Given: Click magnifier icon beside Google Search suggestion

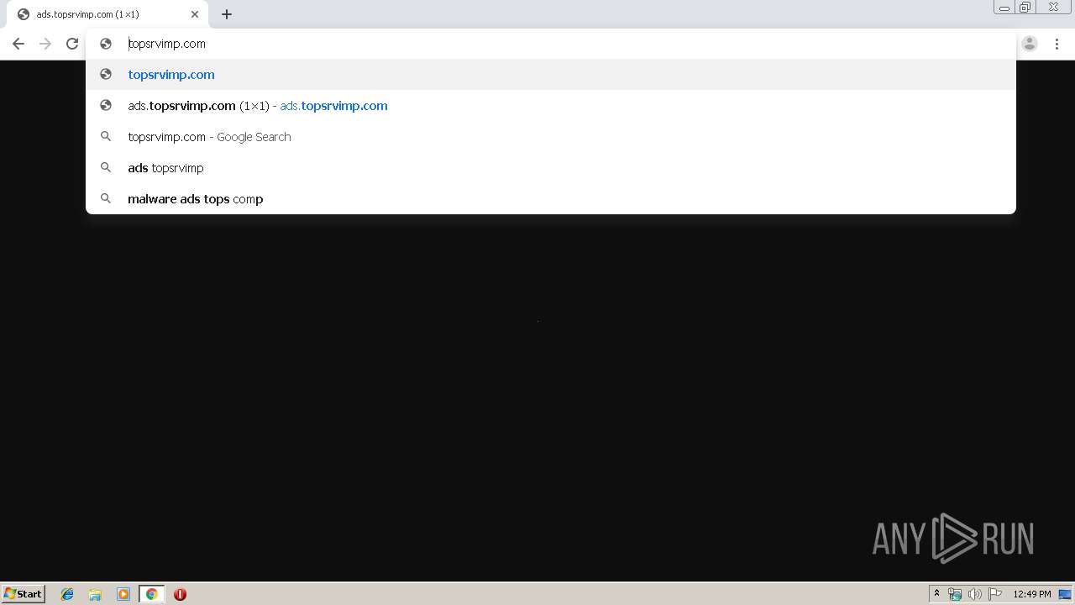Looking at the screenshot, I should click(106, 136).
